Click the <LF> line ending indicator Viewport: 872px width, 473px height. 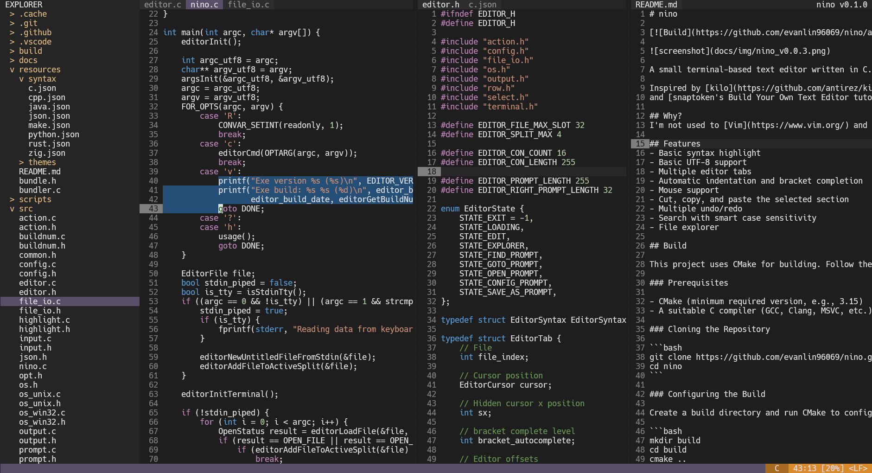coord(858,468)
